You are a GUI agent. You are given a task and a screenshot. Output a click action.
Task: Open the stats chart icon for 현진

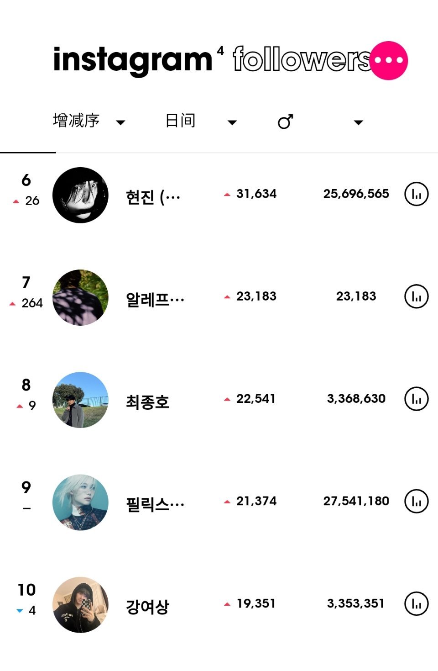point(417,194)
